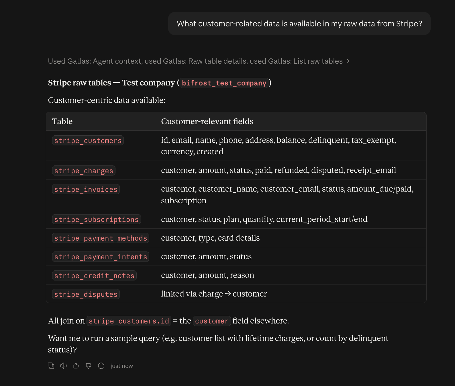Open the 'Used Gatlas: Agent context' tool summary
Image resolution: width=455 pixels, height=386 pixels.
199,61
